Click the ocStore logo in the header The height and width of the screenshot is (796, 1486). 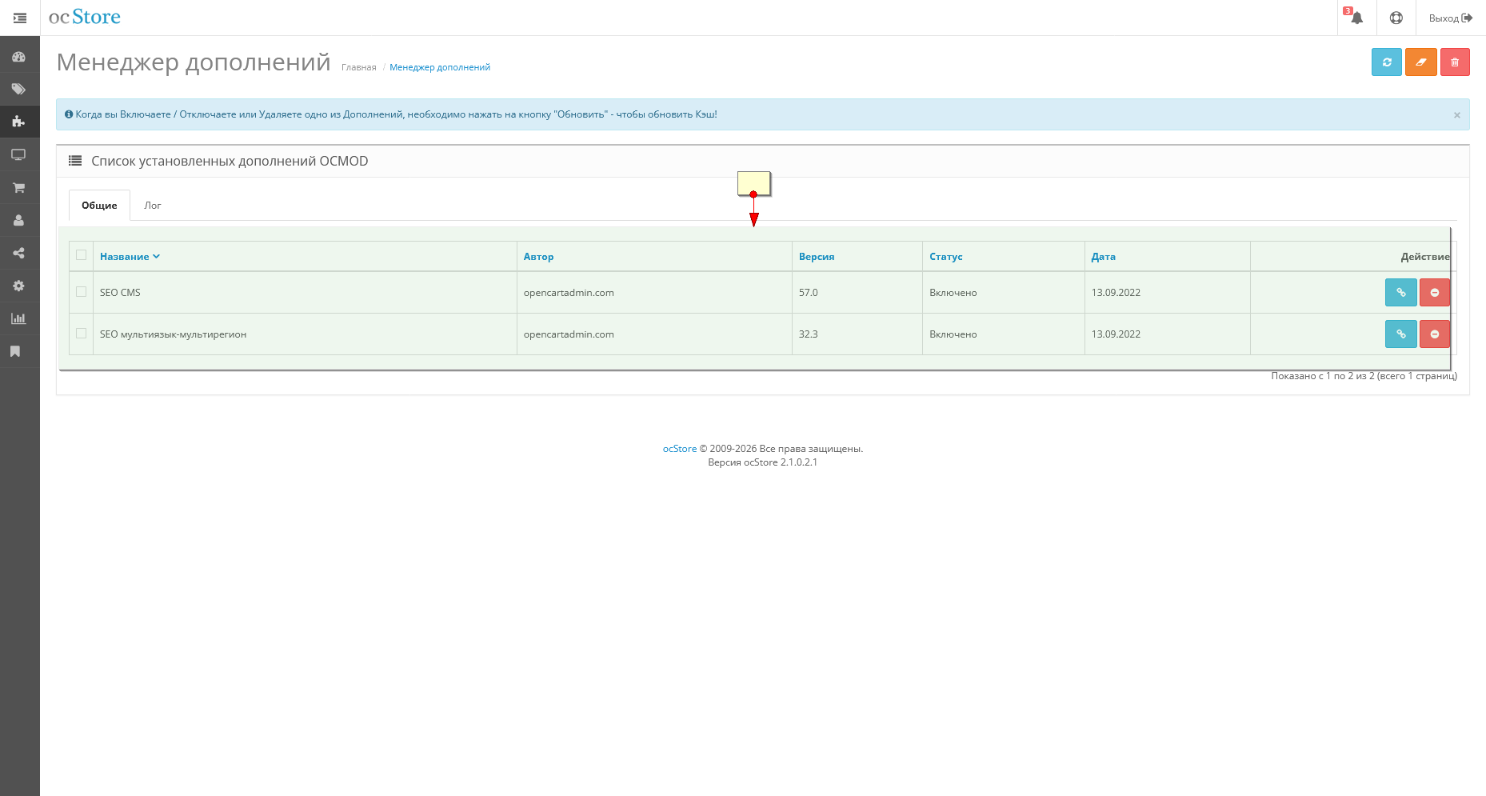click(85, 17)
